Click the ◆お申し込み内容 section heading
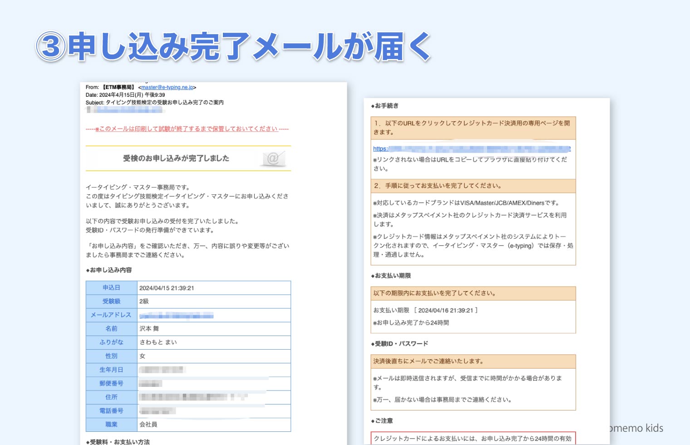Viewport: 690px width, 445px height. click(109, 270)
